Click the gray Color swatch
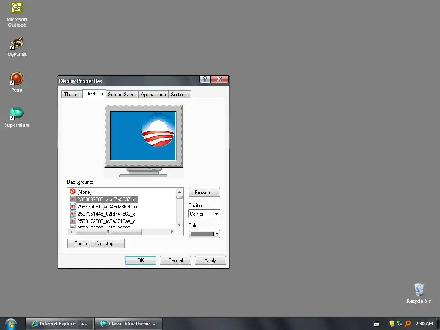440x330 pixels. (x=202, y=234)
